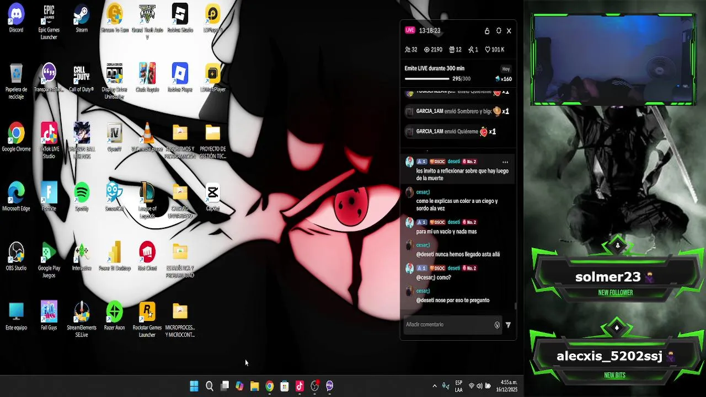Select the ALGORITMOS Y PROGRAMACIÓN folder
The image size is (706, 397).
(180, 141)
